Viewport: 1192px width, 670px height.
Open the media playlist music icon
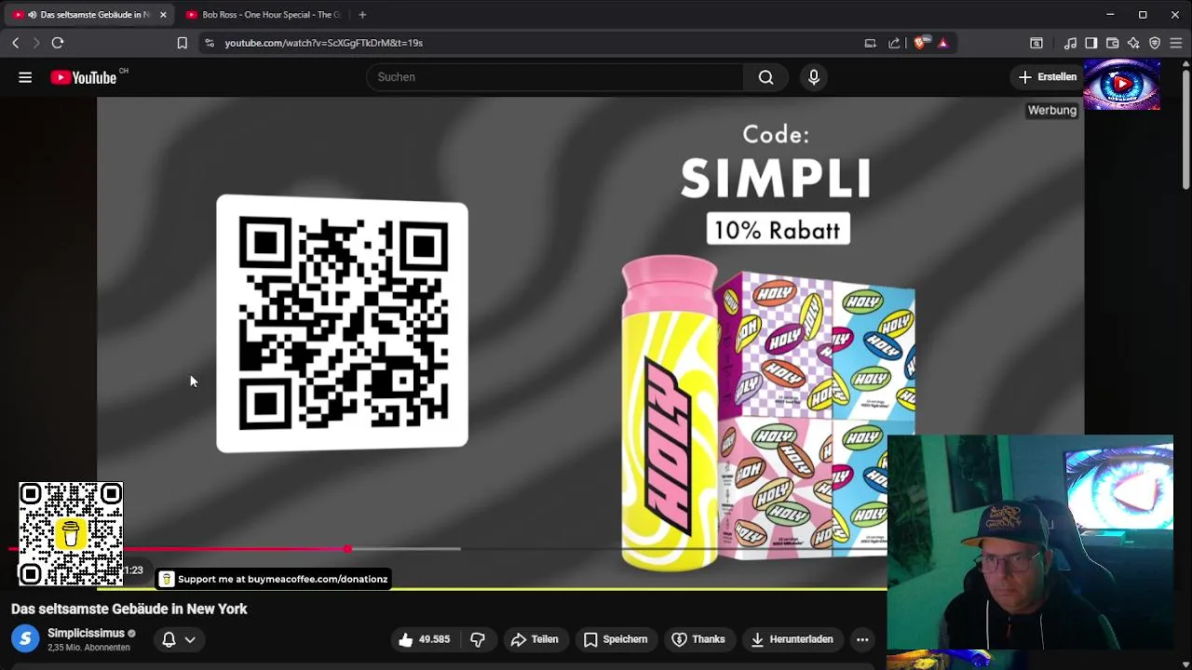point(1071,43)
